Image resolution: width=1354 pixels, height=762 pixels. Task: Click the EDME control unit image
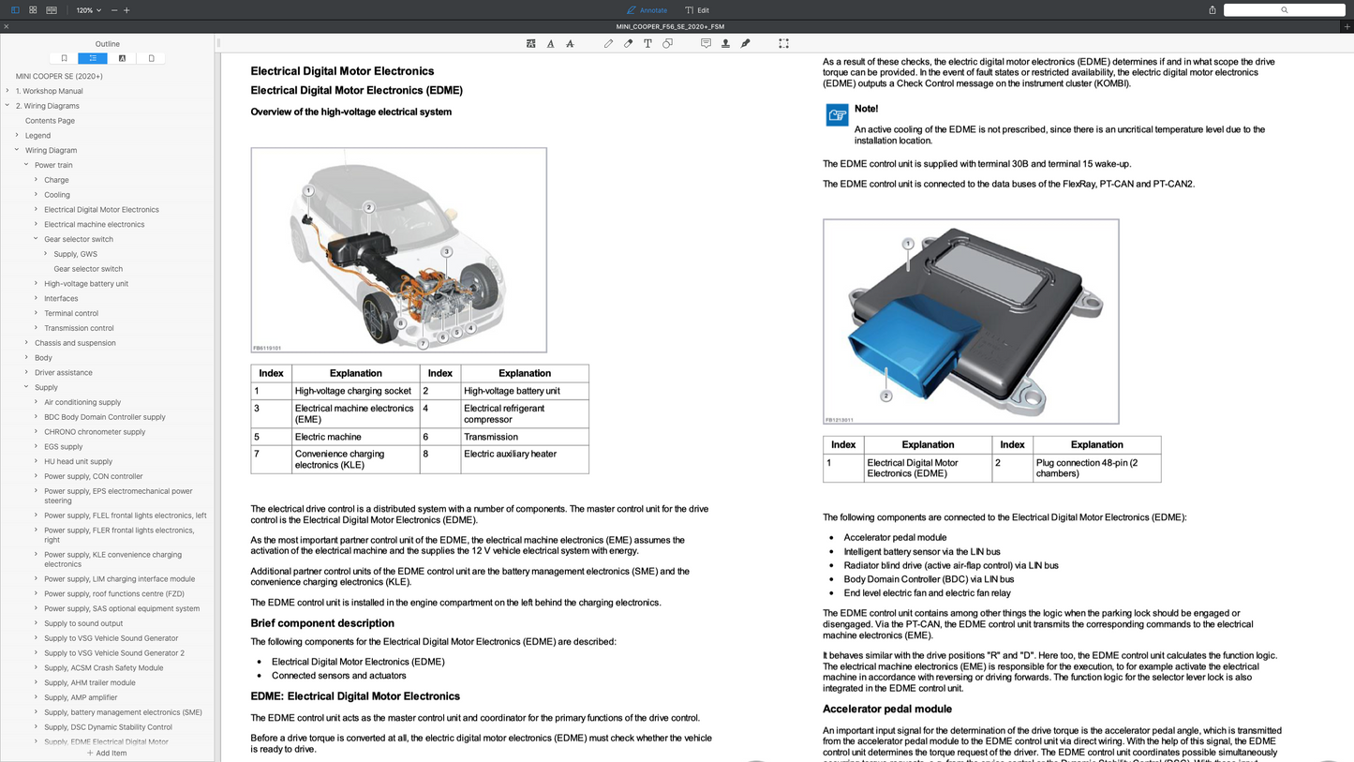point(971,321)
